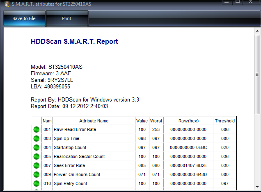Click the Firmware: 3.AAF line
The image size is (261, 192).
point(51,73)
